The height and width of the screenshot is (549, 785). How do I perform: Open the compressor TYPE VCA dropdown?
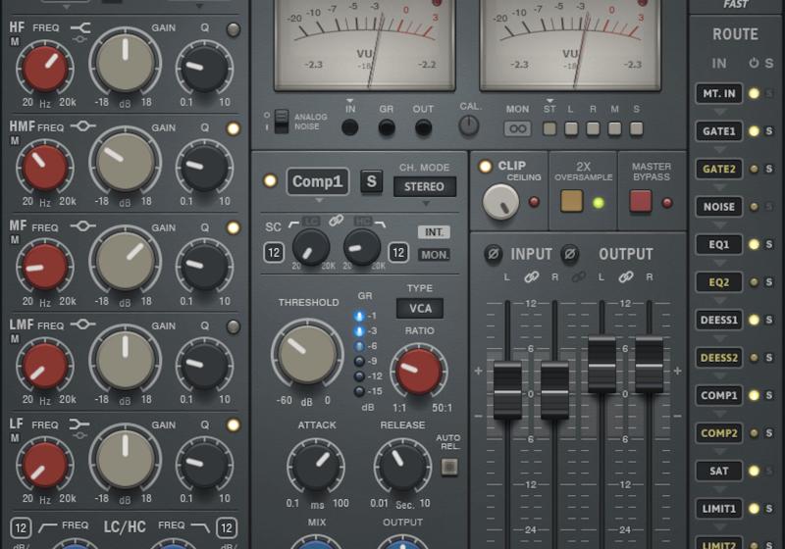tap(420, 308)
